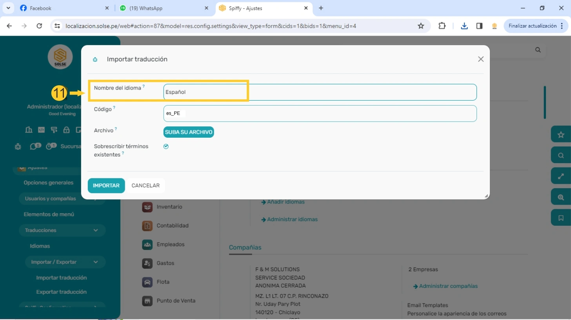Click the building companies icon in sidebar
571x320 pixels.
(29, 130)
